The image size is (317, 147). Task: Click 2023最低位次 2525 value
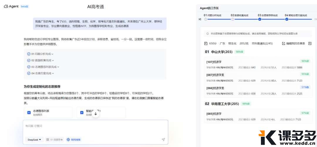[x=292, y=94]
